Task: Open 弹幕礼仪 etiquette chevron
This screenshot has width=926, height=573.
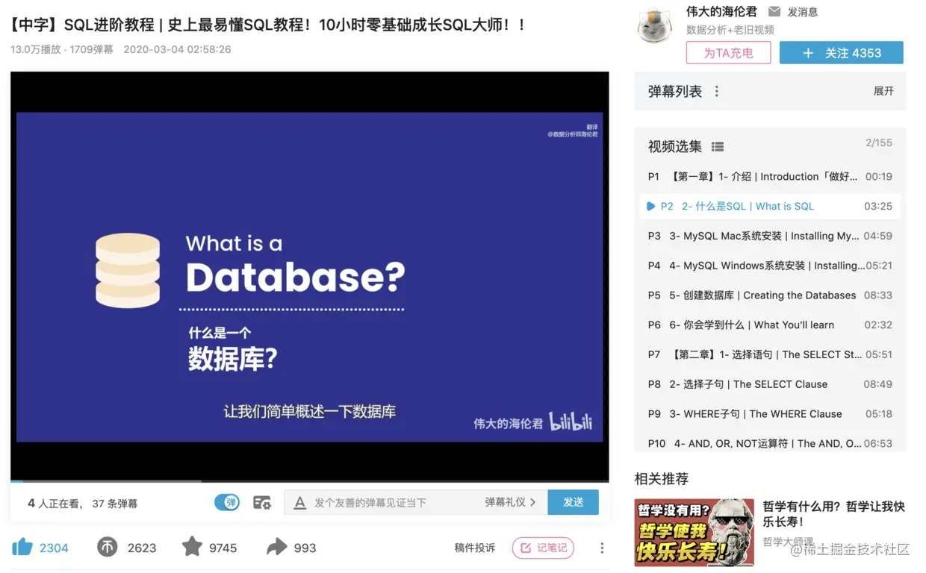Action: tap(511, 502)
